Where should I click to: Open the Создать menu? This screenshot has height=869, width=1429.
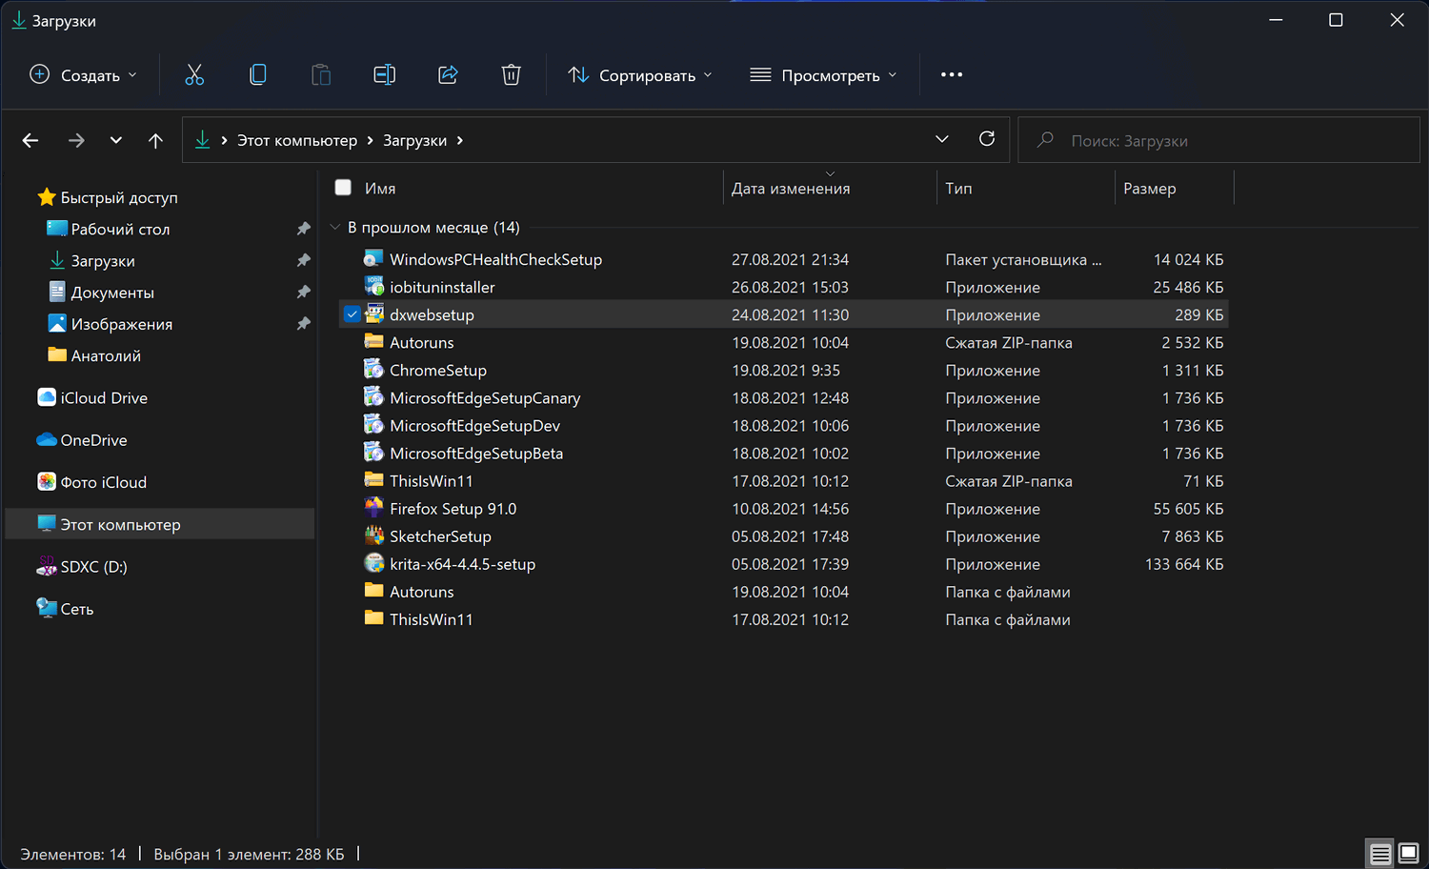click(x=84, y=75)
